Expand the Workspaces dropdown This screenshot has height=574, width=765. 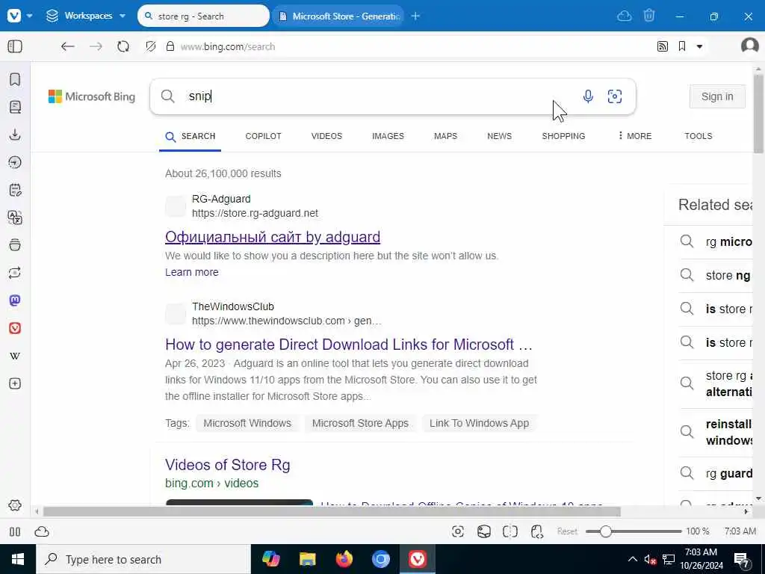point(87,16)
